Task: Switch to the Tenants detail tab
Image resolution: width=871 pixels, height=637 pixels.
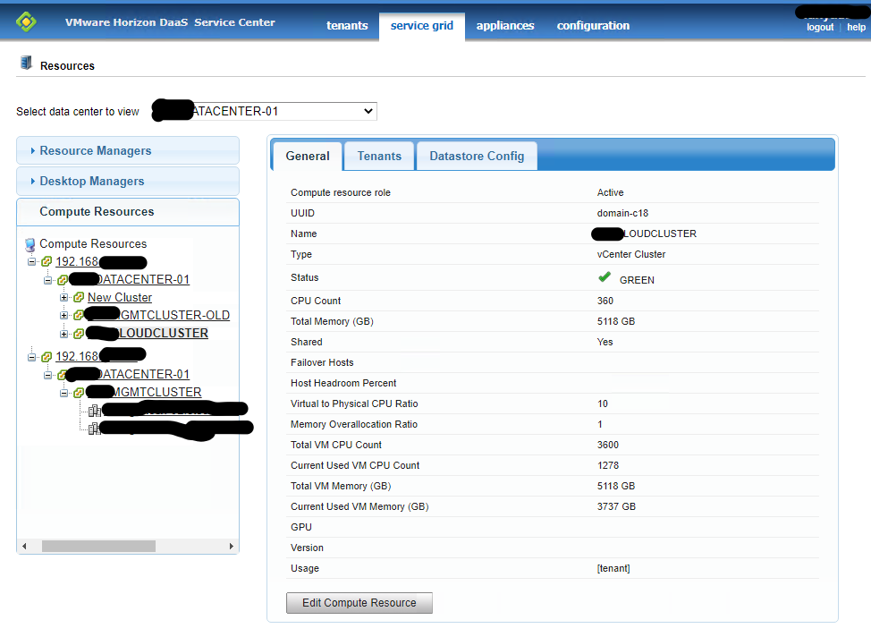Action: 379,157
